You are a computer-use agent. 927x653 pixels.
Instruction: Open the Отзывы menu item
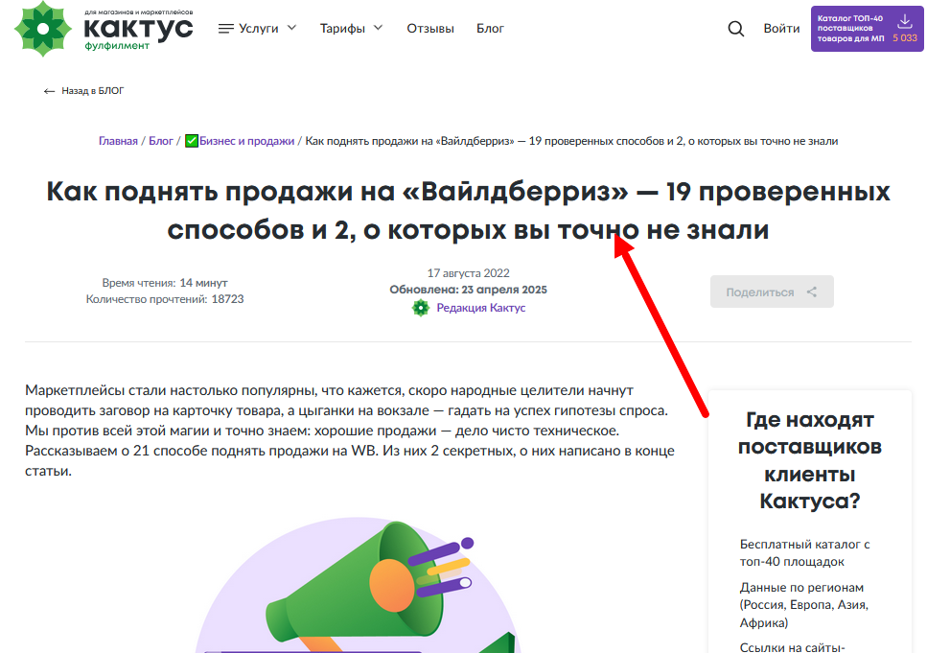point(430,29)
